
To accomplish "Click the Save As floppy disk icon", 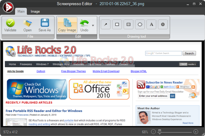I will [45, 25].
